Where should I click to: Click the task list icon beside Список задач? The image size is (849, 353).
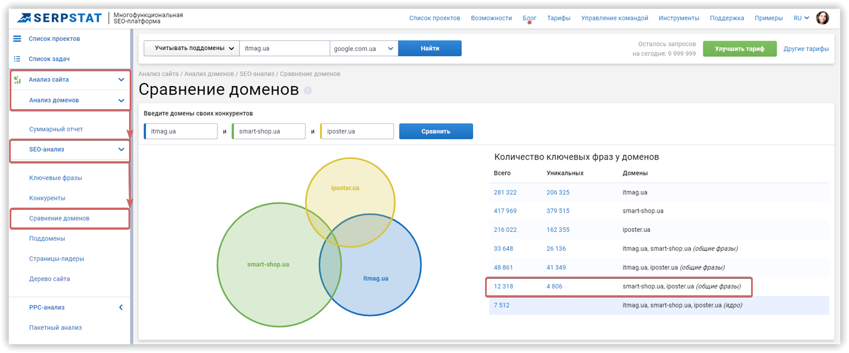[x=17, y=59]
